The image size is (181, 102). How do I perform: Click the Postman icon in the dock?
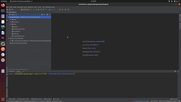[x=3, y=49]
